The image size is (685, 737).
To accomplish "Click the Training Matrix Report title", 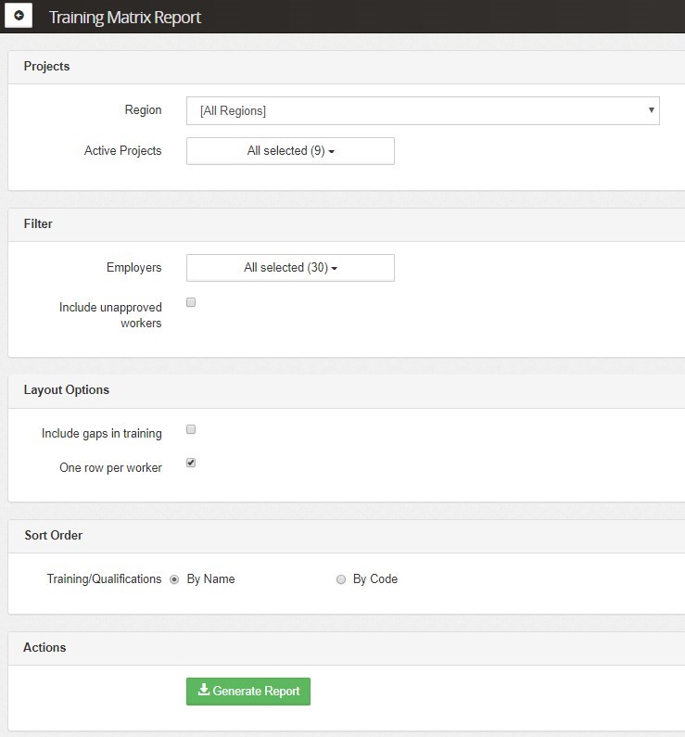I will [124, 18].
